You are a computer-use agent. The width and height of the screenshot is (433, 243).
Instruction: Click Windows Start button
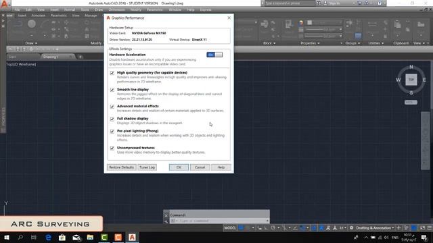pyautogui.click(x=7, y=237)
